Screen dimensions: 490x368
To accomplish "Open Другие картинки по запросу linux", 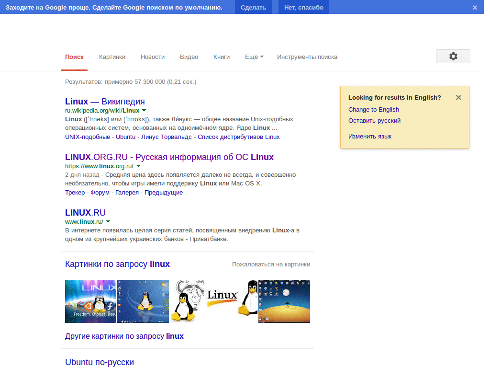I will coord(124,336).
